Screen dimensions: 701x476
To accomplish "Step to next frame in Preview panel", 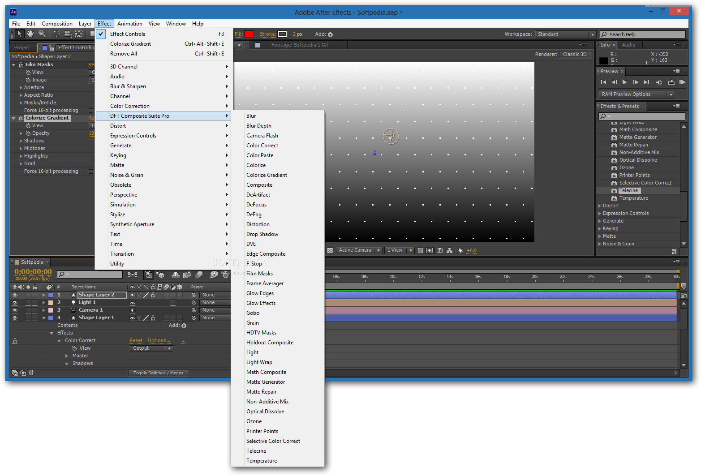I will click(636, 82).
